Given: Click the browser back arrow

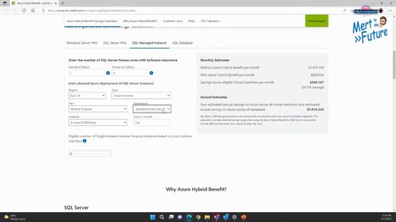Looking at the screenshot, I should click(6, 10).
